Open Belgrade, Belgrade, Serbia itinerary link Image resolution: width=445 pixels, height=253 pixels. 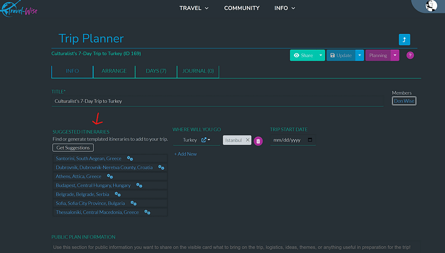point(82,195)
